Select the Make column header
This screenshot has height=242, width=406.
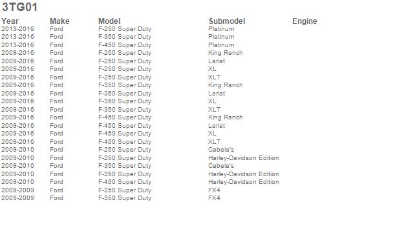(59, 21)
